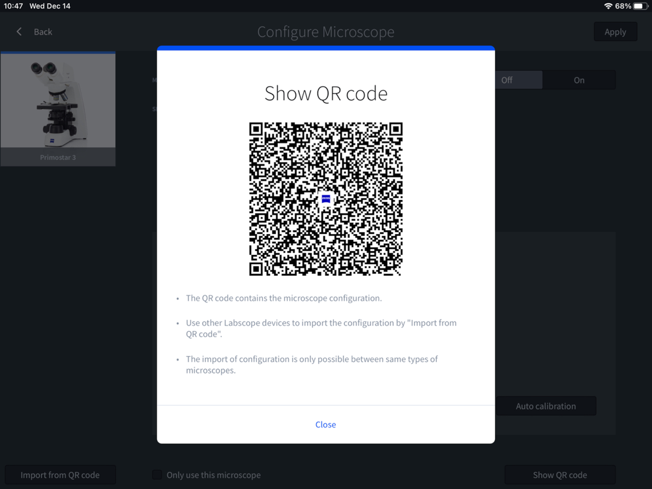
Task: Go back using the back chevron
Action: [x=19, y=31]
